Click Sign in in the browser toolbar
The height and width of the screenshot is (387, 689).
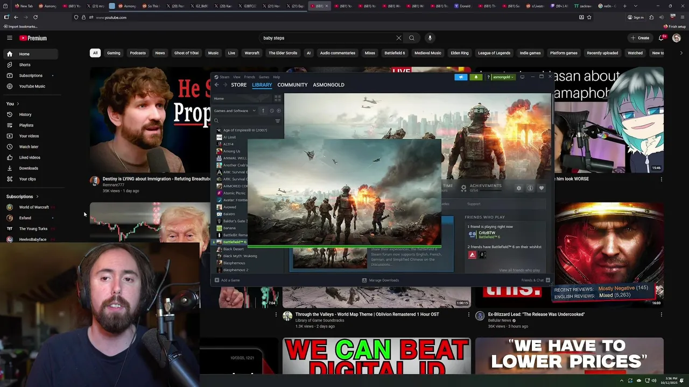(x=636, y=17)
